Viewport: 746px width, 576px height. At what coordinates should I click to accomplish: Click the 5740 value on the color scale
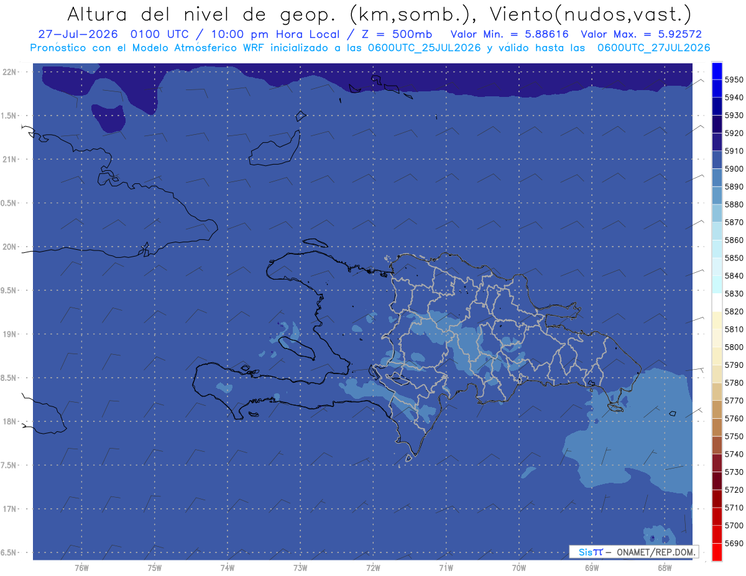click(734, 454)
